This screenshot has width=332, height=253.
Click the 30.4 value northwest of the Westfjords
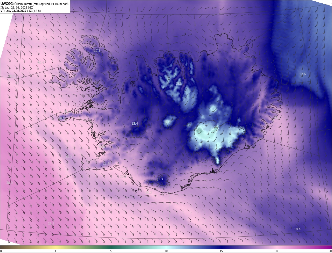tap(41, 63)
